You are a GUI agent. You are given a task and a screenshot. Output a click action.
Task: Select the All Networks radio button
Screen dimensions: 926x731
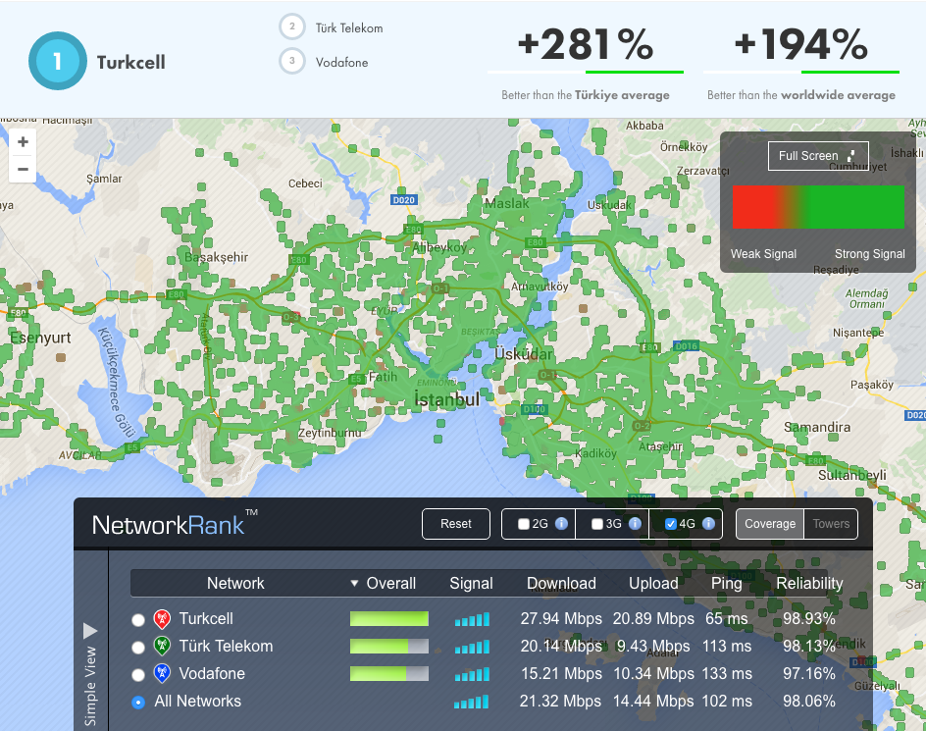click(138, 702)
